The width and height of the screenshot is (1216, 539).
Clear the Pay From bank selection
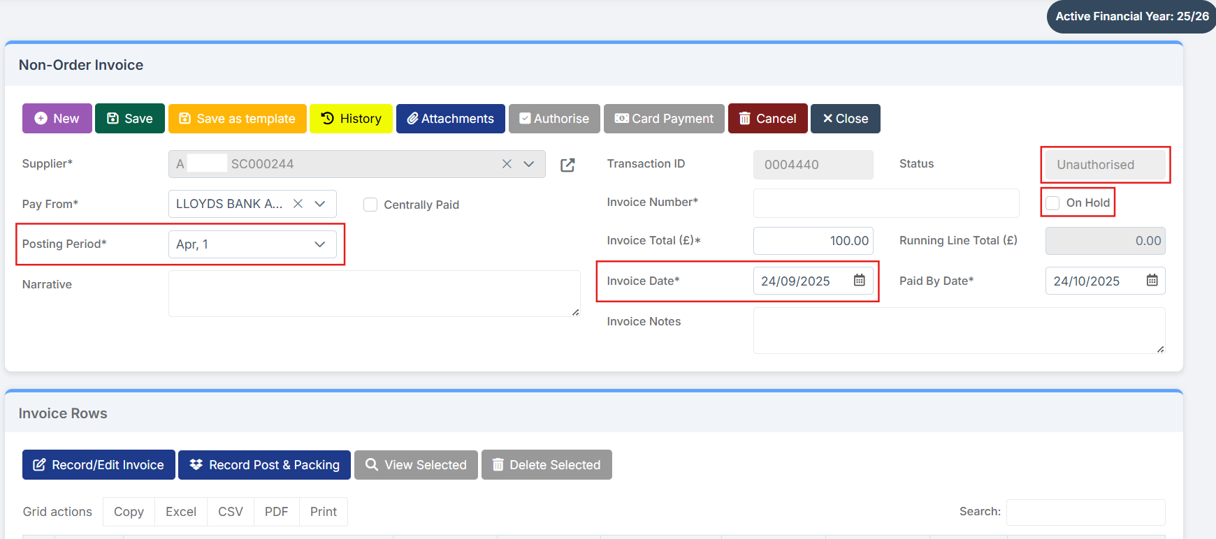click(298, 204)
